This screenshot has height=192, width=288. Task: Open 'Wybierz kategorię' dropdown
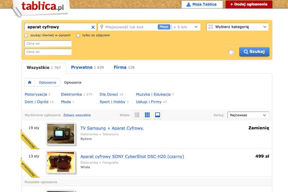click(238, 27)
